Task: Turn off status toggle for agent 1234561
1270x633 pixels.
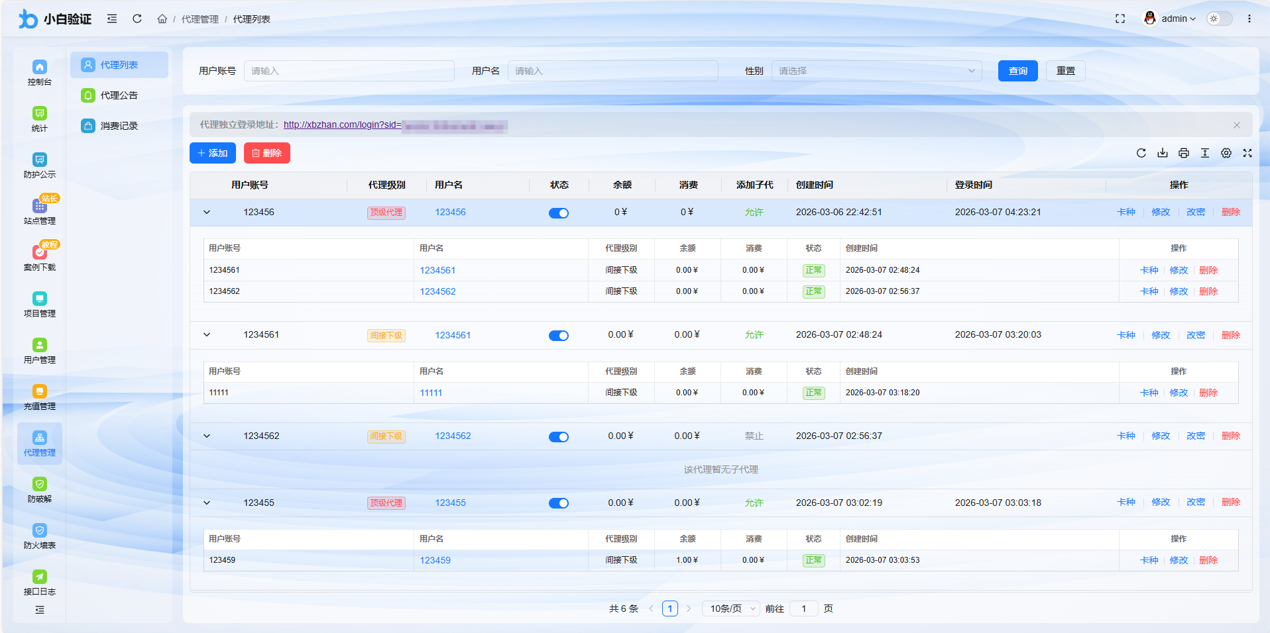Action: [x=559, y=335]
